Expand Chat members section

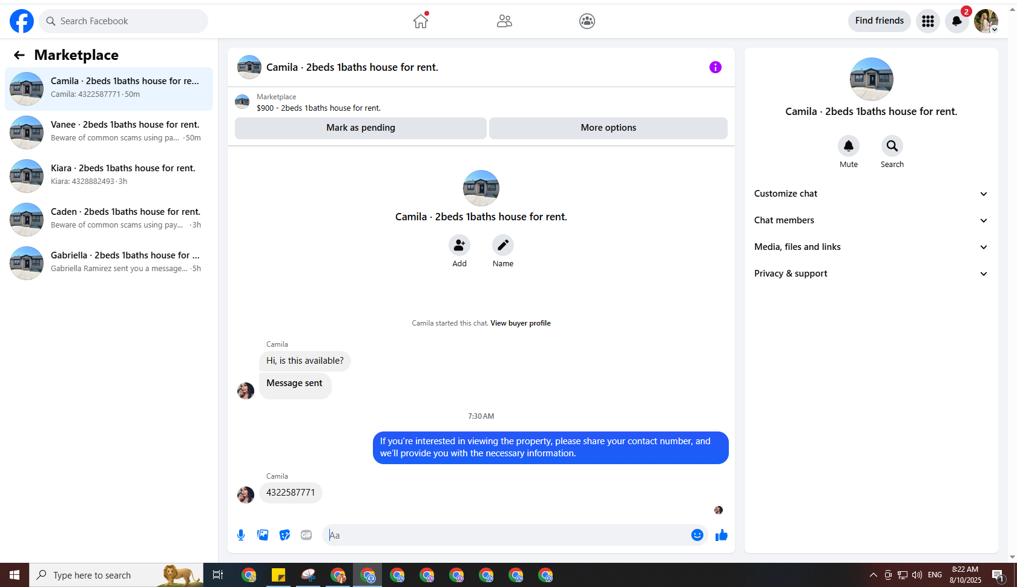click(x=871, y=220)
